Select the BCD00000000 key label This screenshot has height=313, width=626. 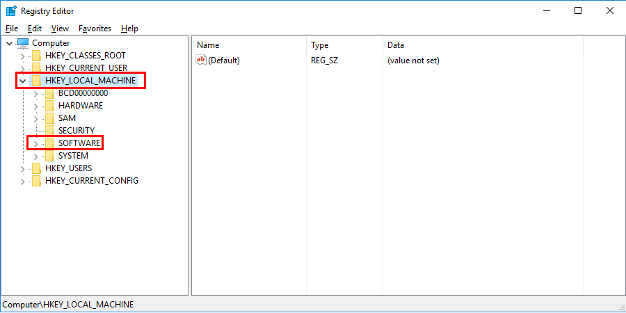[83, 93]
